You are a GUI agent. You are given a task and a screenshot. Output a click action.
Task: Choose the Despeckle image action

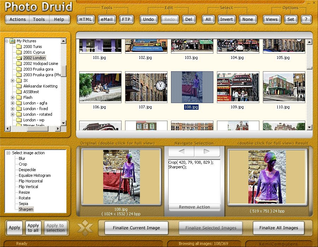tap(27, 170)
